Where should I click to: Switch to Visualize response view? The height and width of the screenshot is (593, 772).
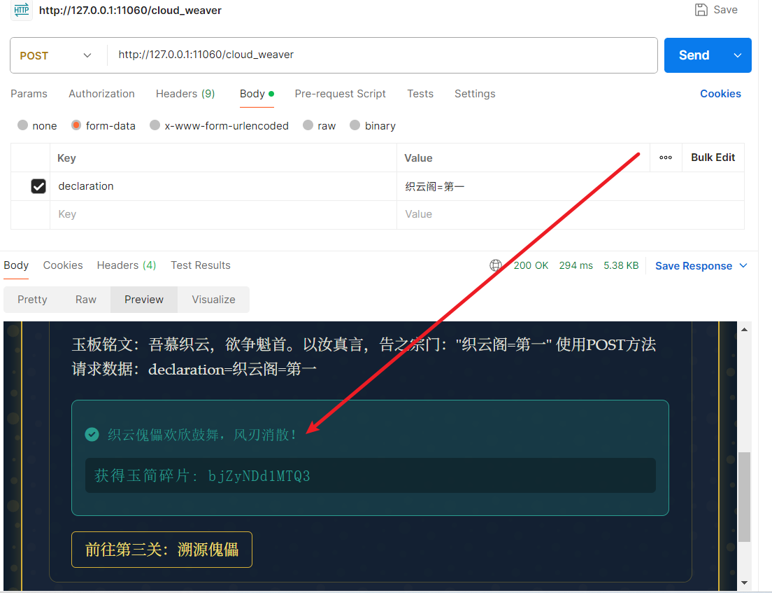point(214,300)
